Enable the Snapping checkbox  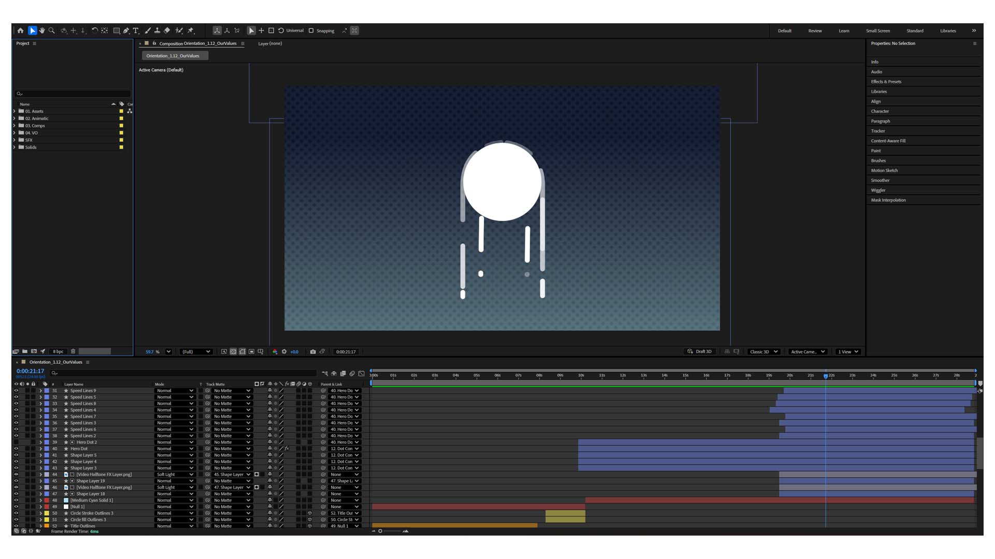pyautogui.click(x=311, y=31)
